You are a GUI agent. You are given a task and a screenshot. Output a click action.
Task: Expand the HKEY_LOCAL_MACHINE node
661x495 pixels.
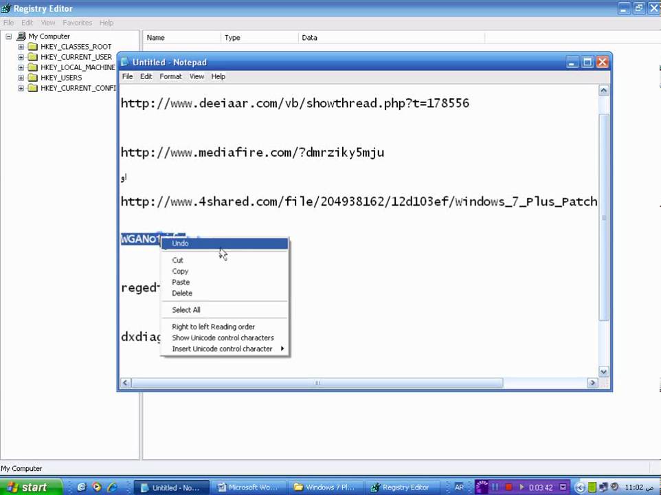tap(21, 67)
